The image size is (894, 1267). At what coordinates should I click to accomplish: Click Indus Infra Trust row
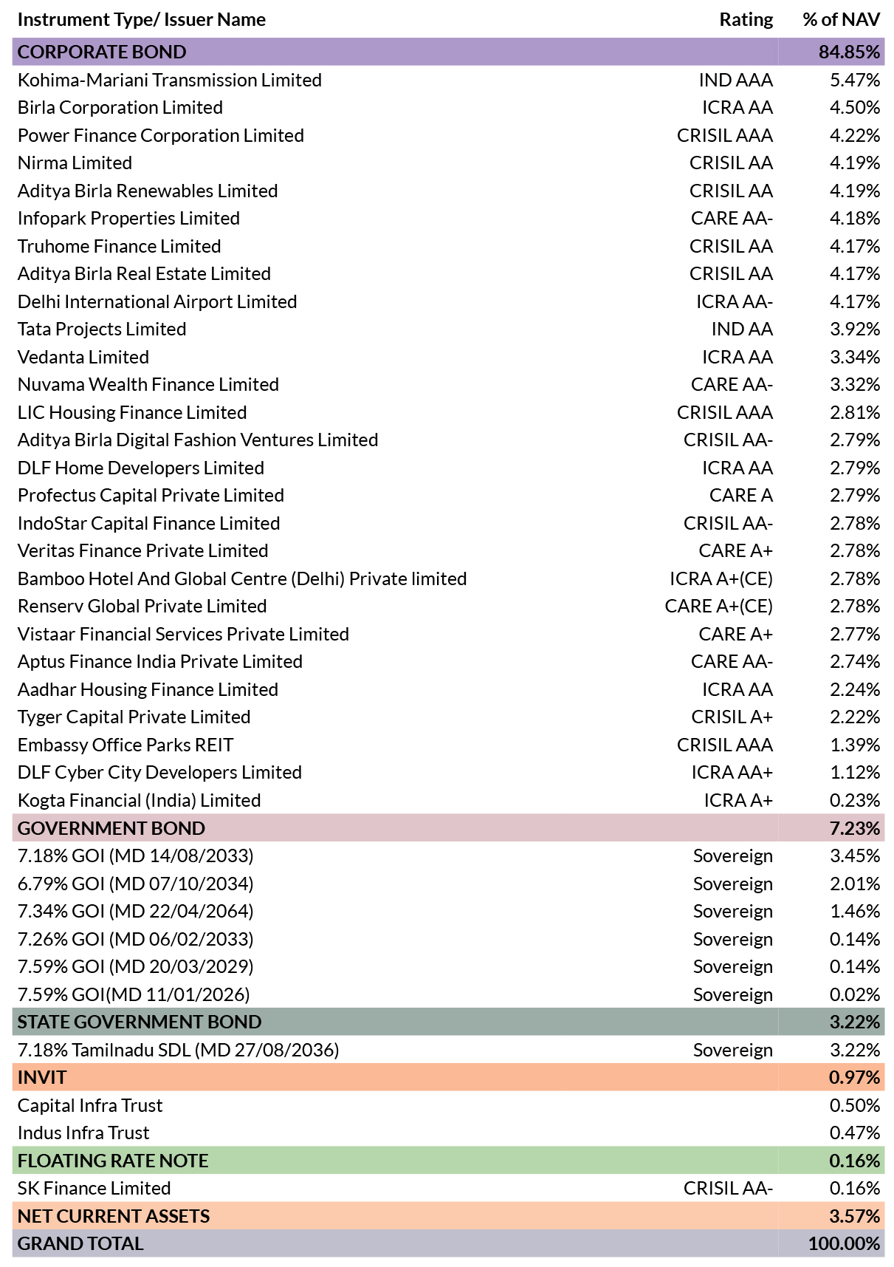pyautogui.click(x=448, y=1133)
